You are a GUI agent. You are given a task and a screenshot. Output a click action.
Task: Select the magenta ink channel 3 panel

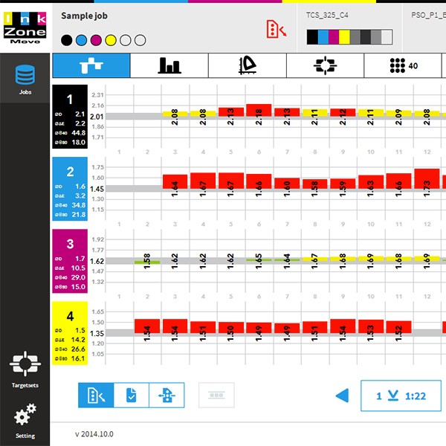[70, 261]
